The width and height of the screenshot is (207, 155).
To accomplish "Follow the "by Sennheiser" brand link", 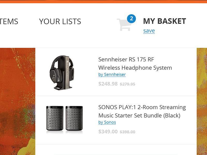I will [112, 75].
